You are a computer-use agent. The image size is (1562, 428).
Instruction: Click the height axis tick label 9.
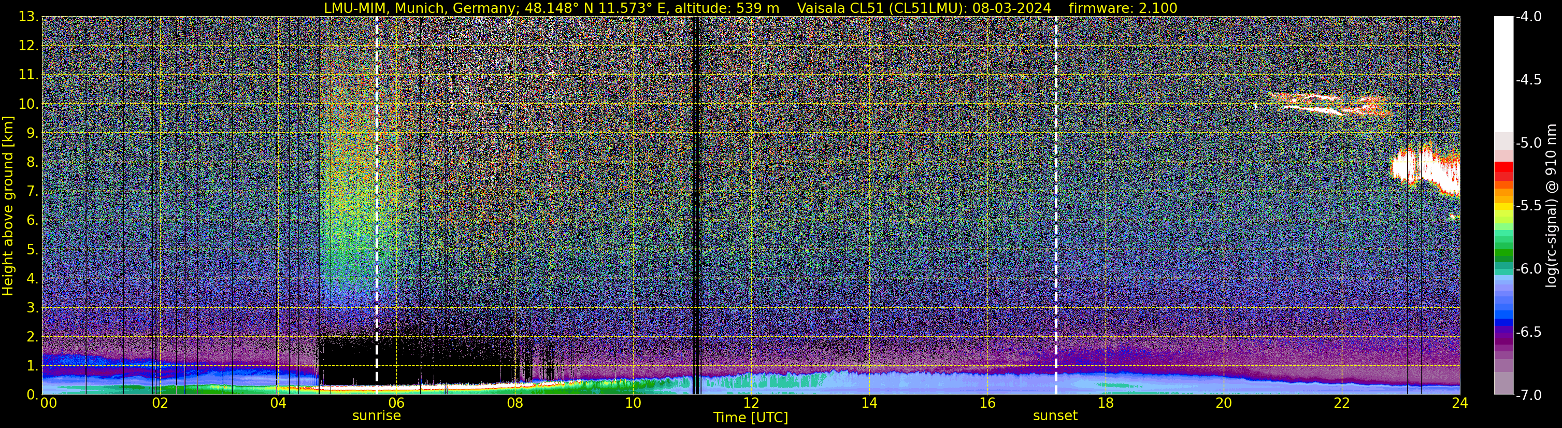coord(32,133)
